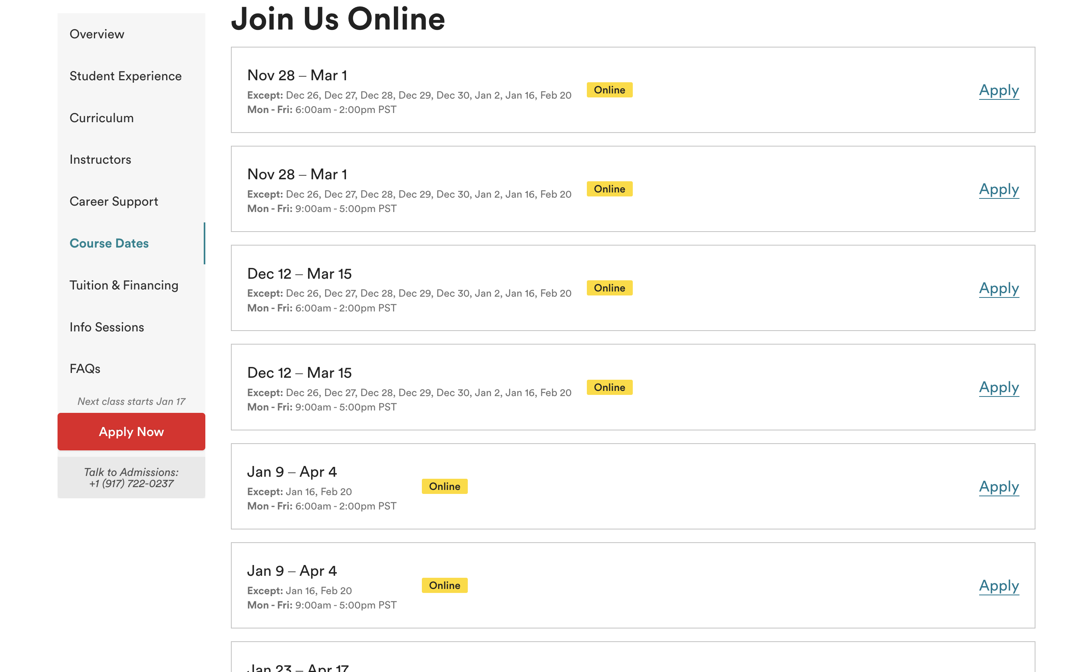Apply to Nov 28 6:00am session
This screenshot has height=672, width=1085.
tap(999, 90)
